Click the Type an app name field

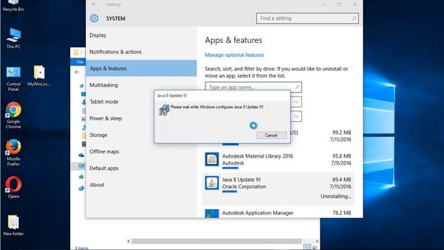pyautogui.click(x=253, y=87)
